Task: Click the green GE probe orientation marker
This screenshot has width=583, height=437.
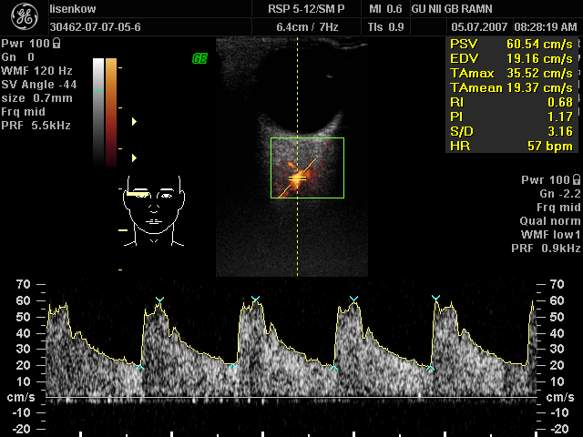Action: click(199, 58)
